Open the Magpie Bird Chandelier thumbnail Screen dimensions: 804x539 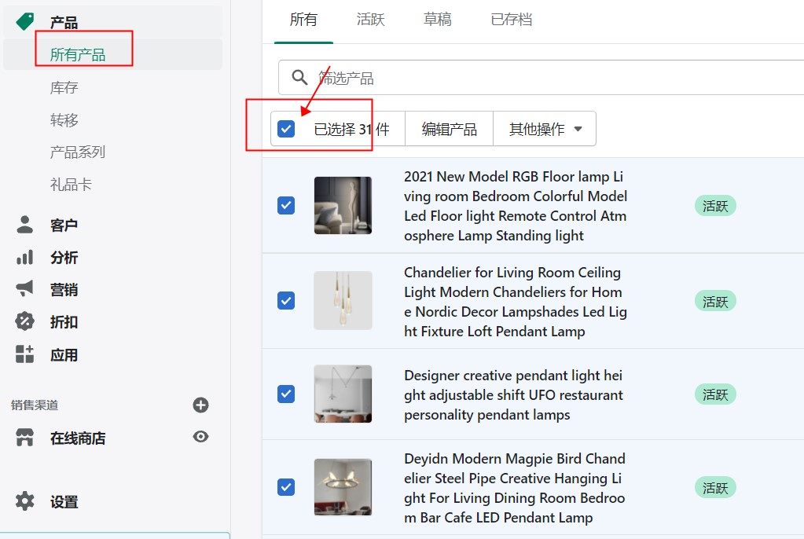pyautogui.click(x=343, y=487)
